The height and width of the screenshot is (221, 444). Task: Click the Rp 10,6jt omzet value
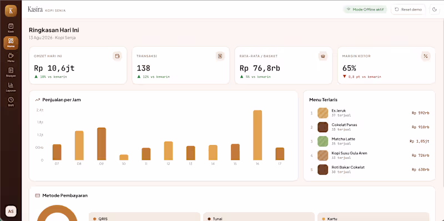[x=54, y=68]
